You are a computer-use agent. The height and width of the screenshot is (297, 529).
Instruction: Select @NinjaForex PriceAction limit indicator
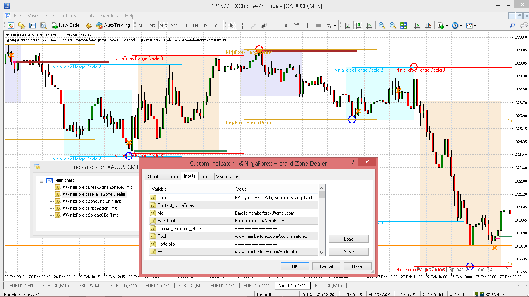point(89,208)
